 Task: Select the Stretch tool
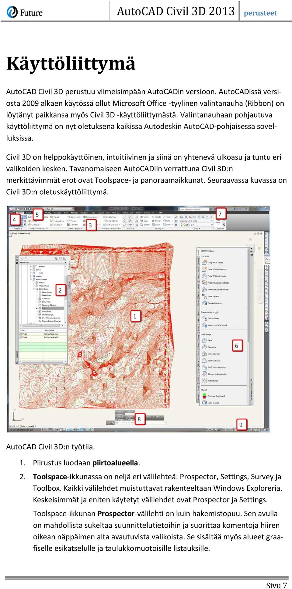pos(145,225)
